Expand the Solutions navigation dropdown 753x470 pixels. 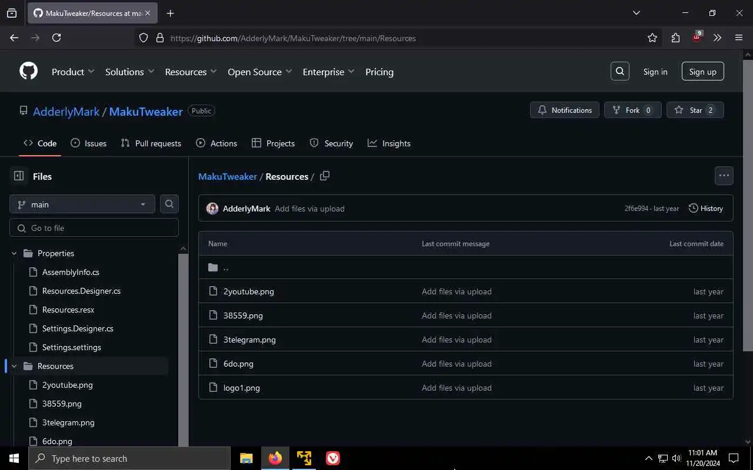130,72
